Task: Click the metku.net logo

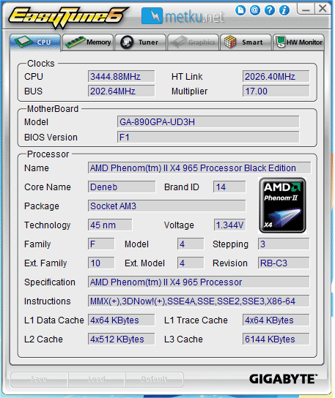Action: coord(183,16)
